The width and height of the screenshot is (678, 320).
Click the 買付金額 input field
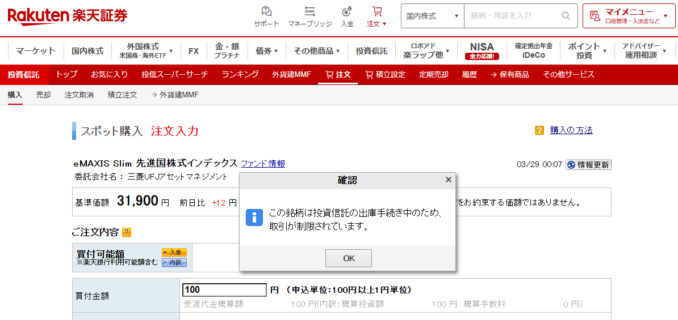coord(224,290)
